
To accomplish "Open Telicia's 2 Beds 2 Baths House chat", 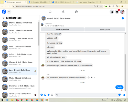I will click(19, 95).
